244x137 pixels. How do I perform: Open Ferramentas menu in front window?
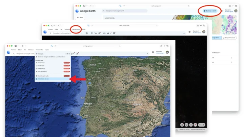click(39, 50)
